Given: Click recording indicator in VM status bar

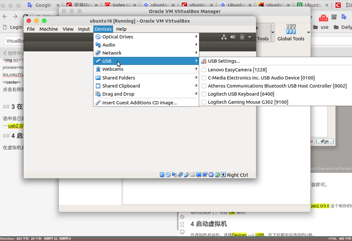Looking at the screenshot, I should (205, 175).
